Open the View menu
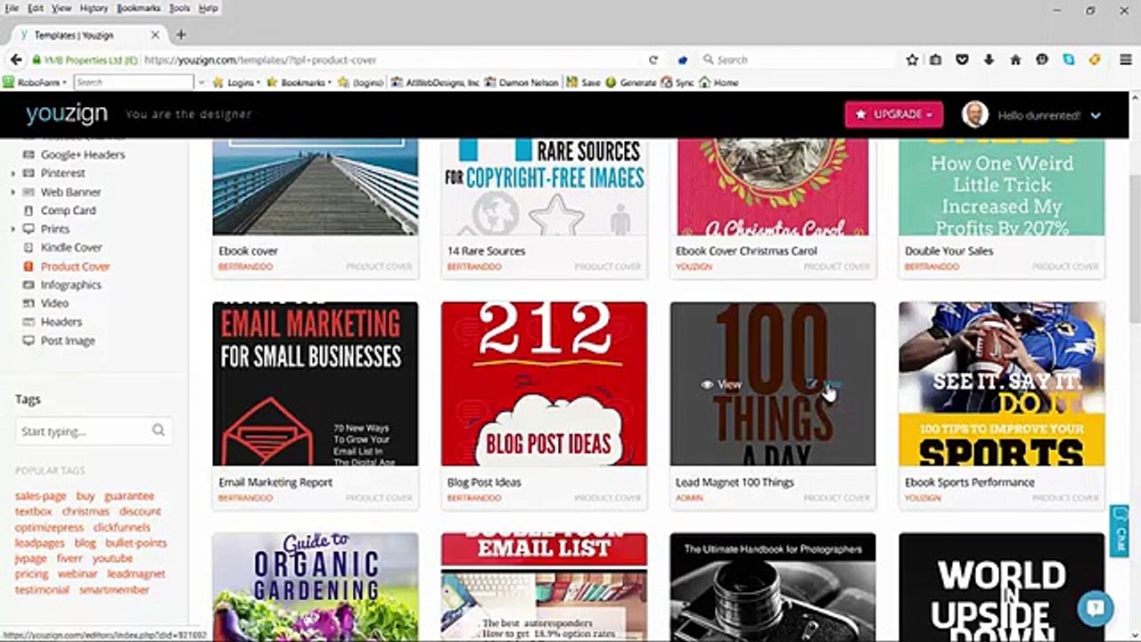The image size is (1141, 642). pos(62,8)
